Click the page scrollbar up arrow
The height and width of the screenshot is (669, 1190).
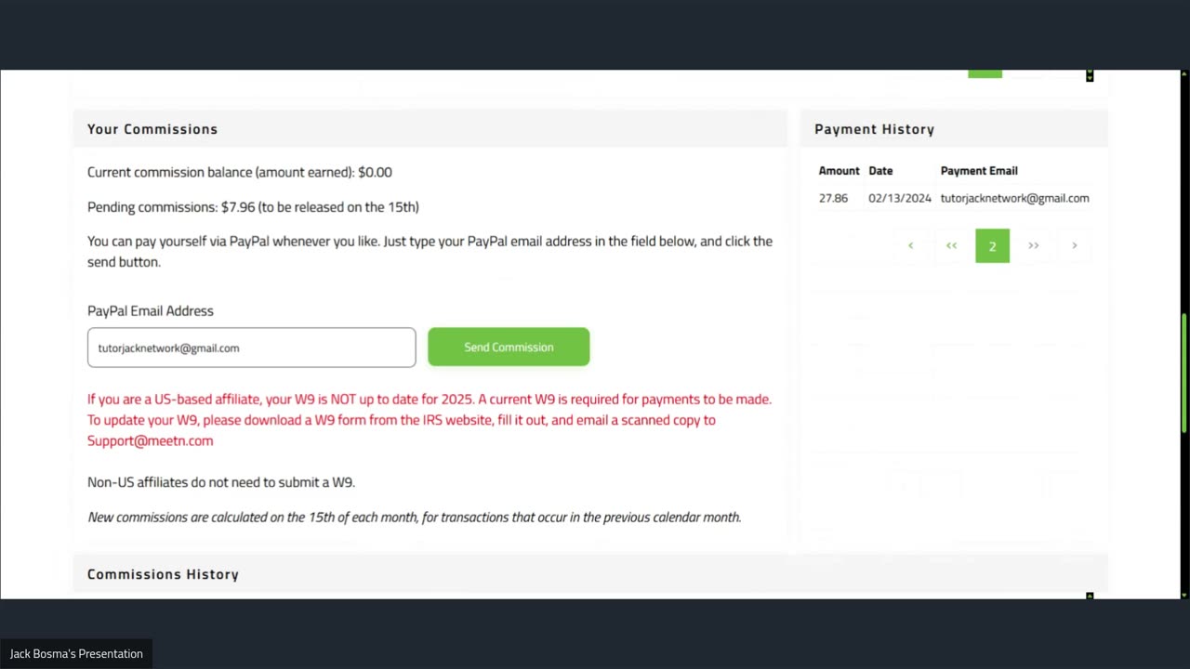[x=1183, y=75]
